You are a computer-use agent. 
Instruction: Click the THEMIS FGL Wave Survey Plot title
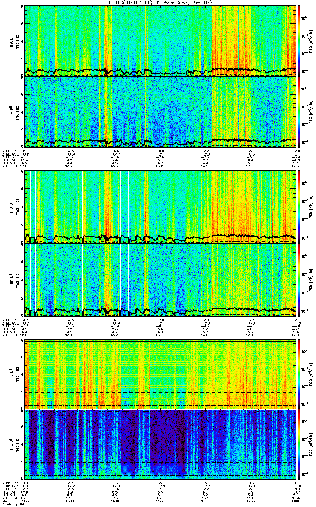pyautogui.click(x=160, y=3)
